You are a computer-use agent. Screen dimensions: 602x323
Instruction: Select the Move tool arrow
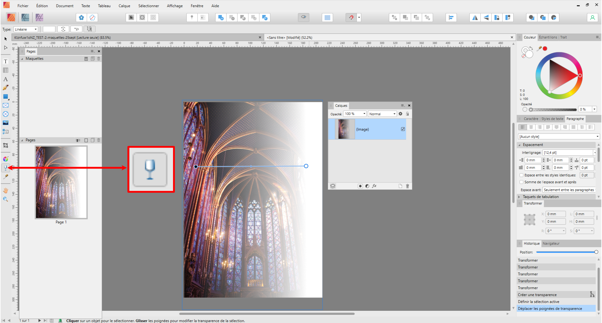(x=6, y=39)
